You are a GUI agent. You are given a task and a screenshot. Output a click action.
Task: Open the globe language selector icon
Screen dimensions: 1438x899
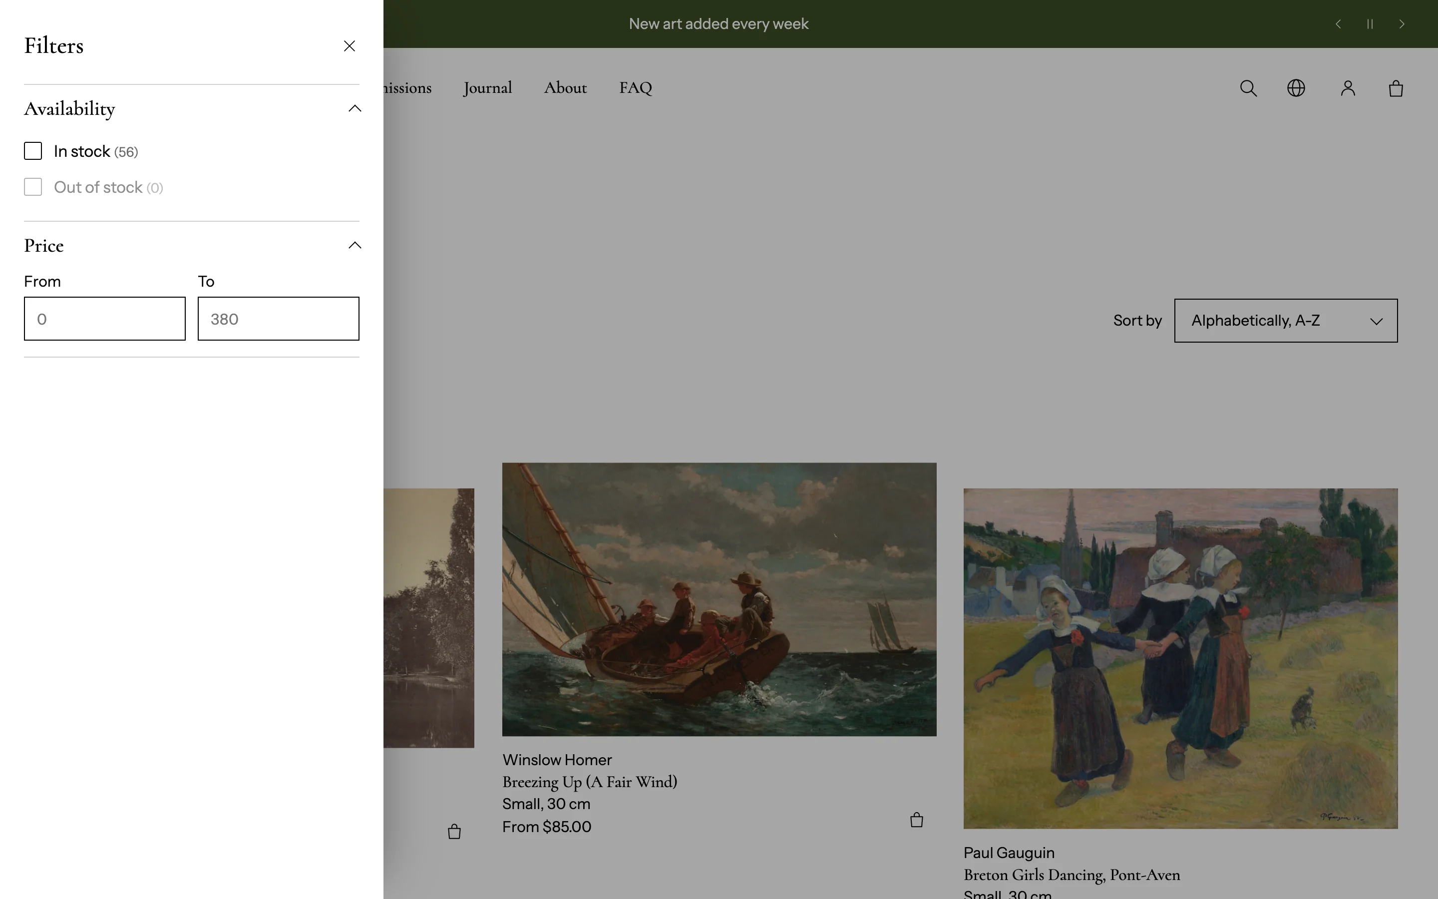coord(1296,88)
